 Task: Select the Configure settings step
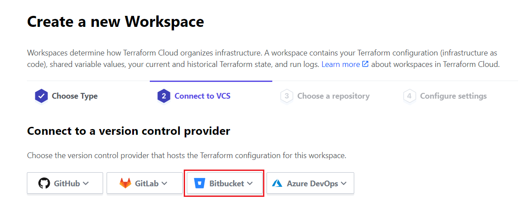pos(445,96)
